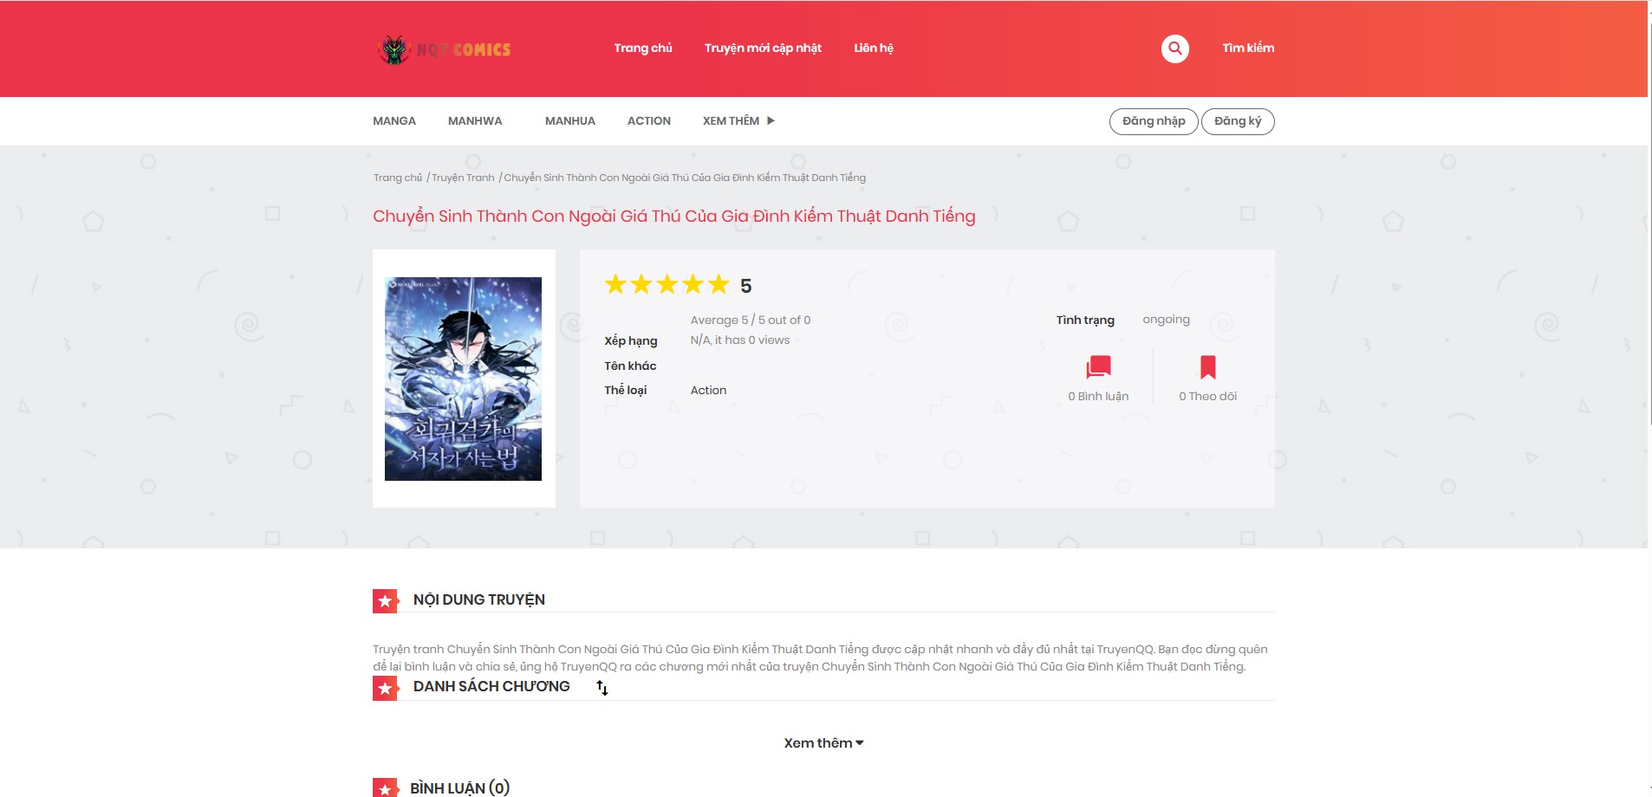The width and height of the screenshot is (1652, 797).
Task: Click the Tìm kiếm search field
Action: point(1247,49)
